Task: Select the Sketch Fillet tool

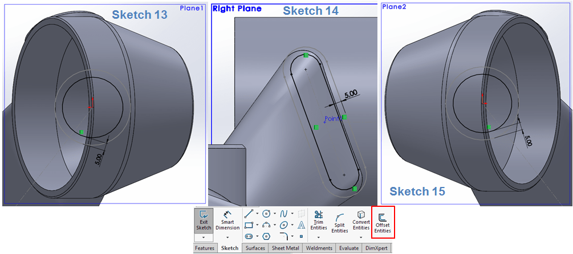Action: 283,236
